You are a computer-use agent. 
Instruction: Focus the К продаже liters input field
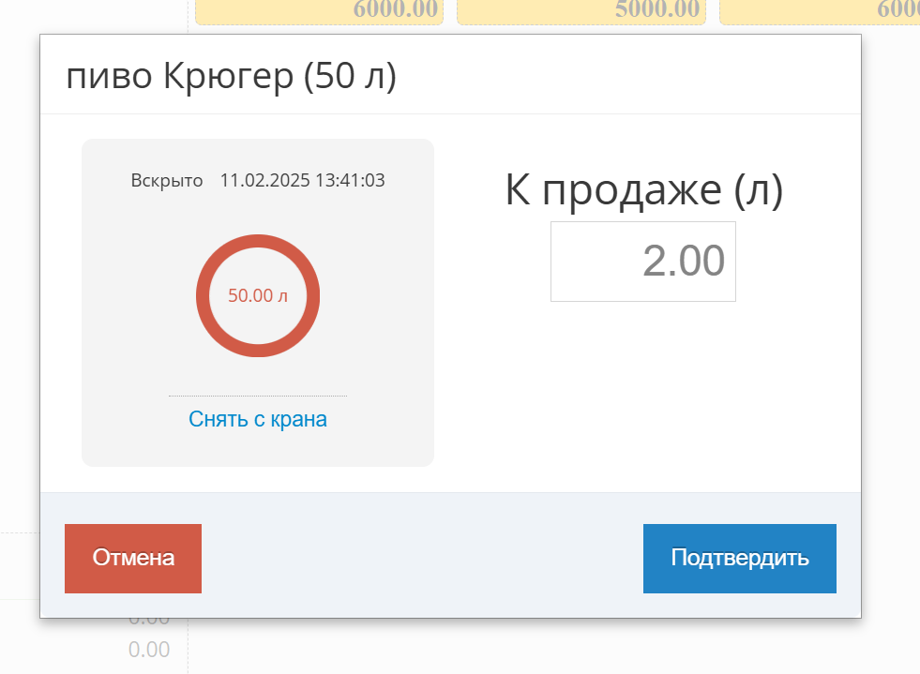(643, 262)
